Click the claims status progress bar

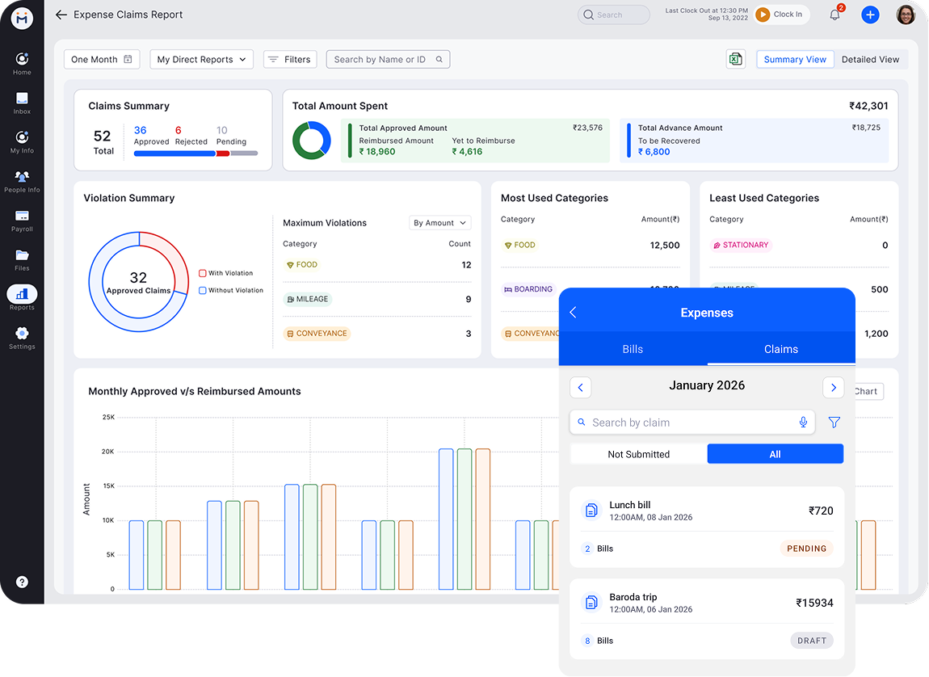tap(195, 153)
